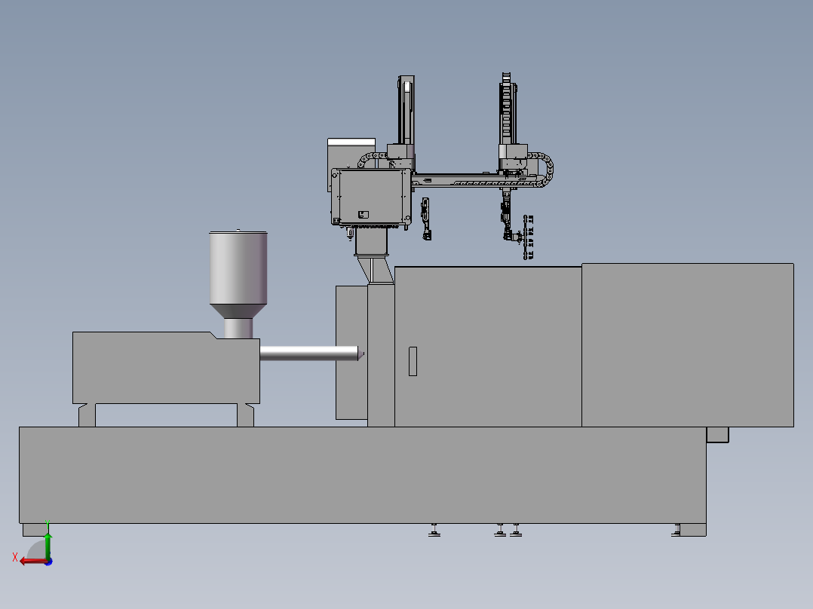Select the left vertical robot arm column
Viewport: 813px width, 609px height.
point(406,110)
